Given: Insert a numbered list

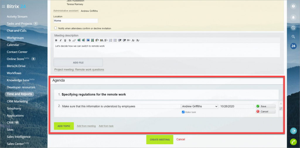Looking at the screenshot, I should [110, 40].
